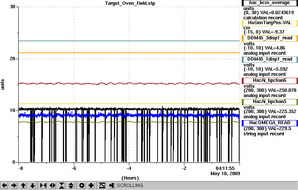298x190 pixels.
Task: Shift the plot down with the down arrow
Action: (x=33, y=185)
